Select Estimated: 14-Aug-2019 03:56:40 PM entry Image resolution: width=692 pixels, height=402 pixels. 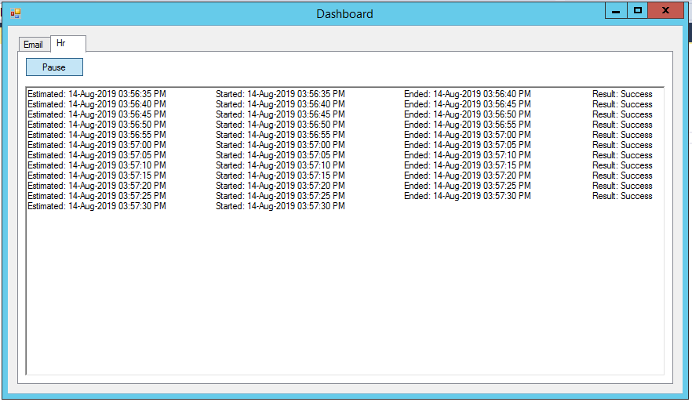97,104
